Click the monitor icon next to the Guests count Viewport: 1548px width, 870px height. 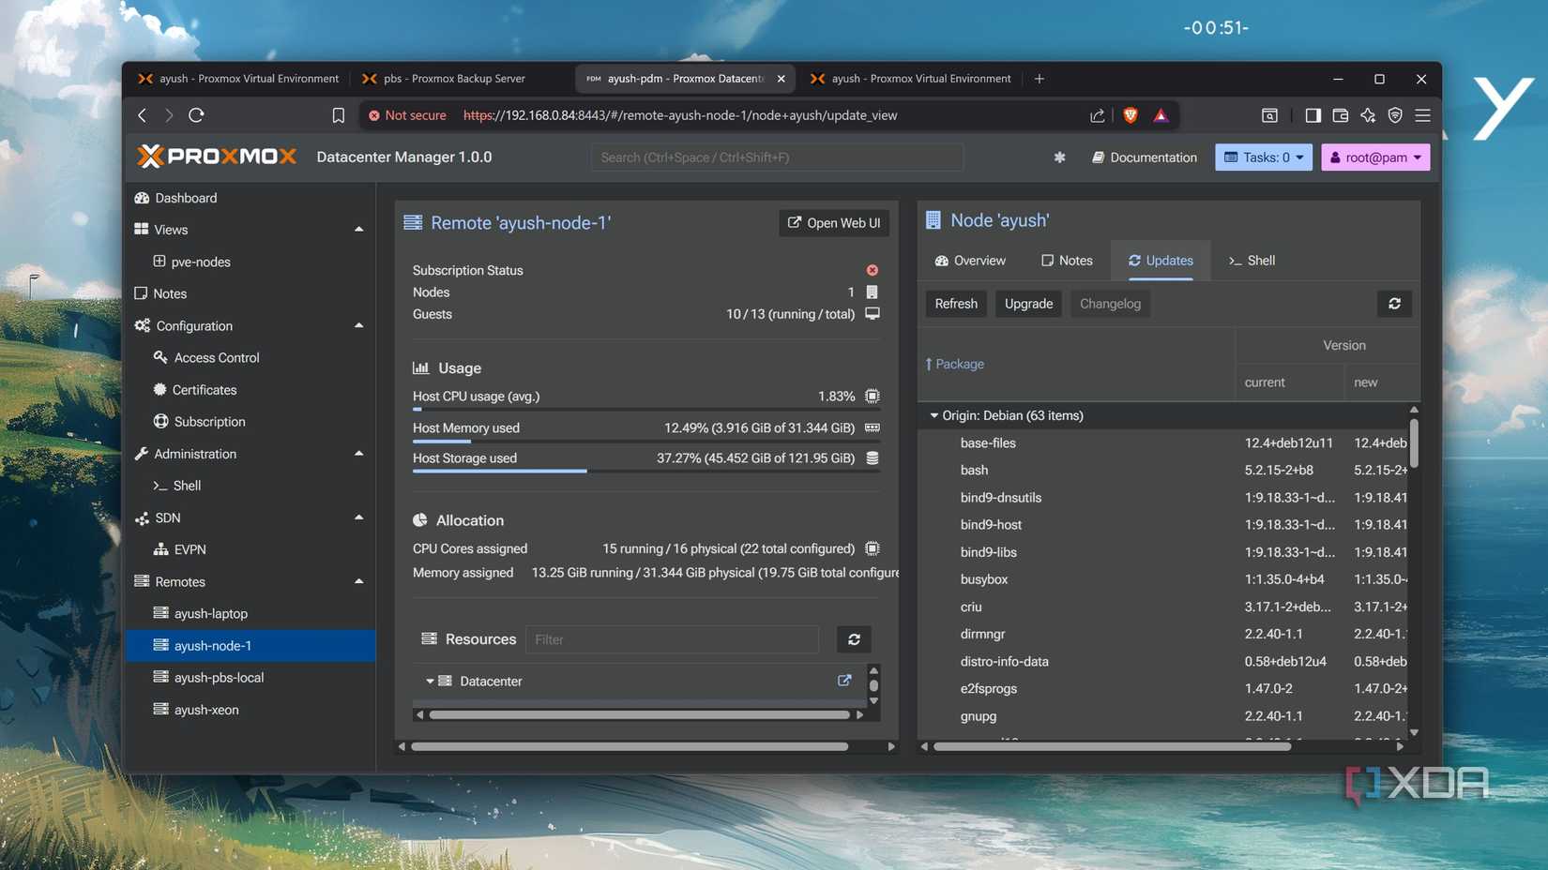point(872,314)
